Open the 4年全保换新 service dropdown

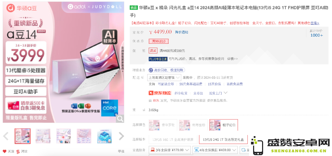(215, 150)
